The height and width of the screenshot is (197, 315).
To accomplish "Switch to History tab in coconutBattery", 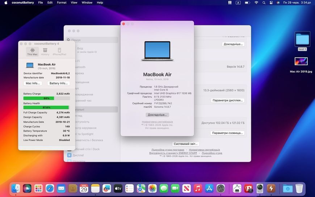I will pyautogui.click(x=45, y=51).
